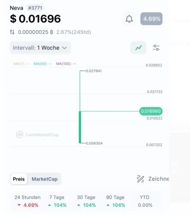Click the Bitcoin symbol next to 0.00000025

click(x=52, y=32)
